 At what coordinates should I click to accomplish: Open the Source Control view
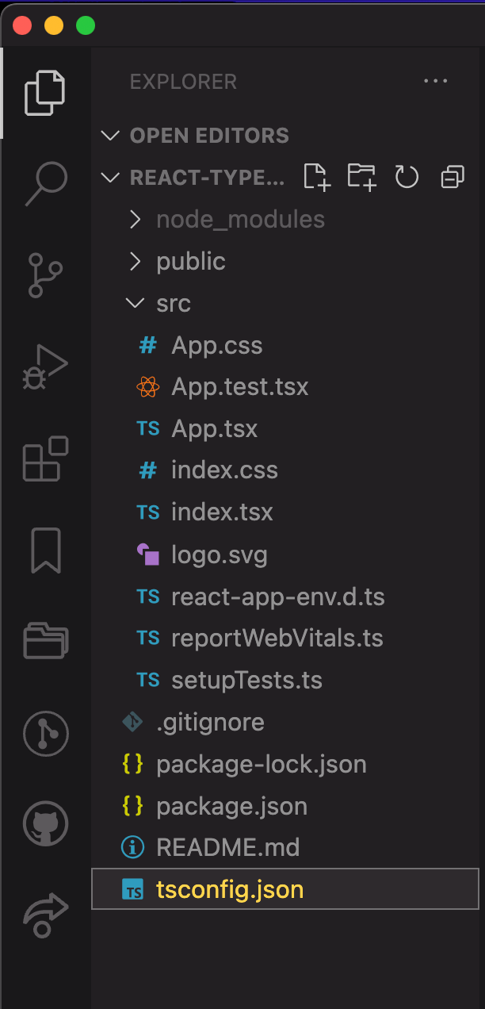pyautogui.click(x=45, y=273)
